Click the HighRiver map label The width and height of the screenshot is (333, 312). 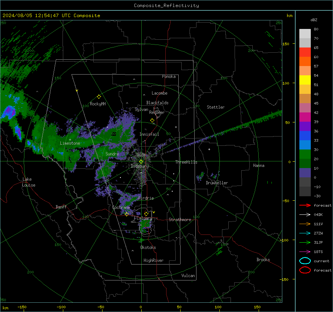[x=154, y=260]
